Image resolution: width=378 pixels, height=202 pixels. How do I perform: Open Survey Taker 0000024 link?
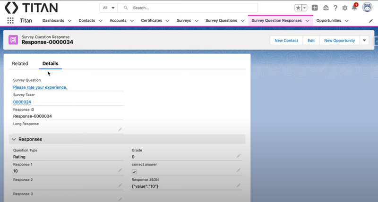(22, 102)
